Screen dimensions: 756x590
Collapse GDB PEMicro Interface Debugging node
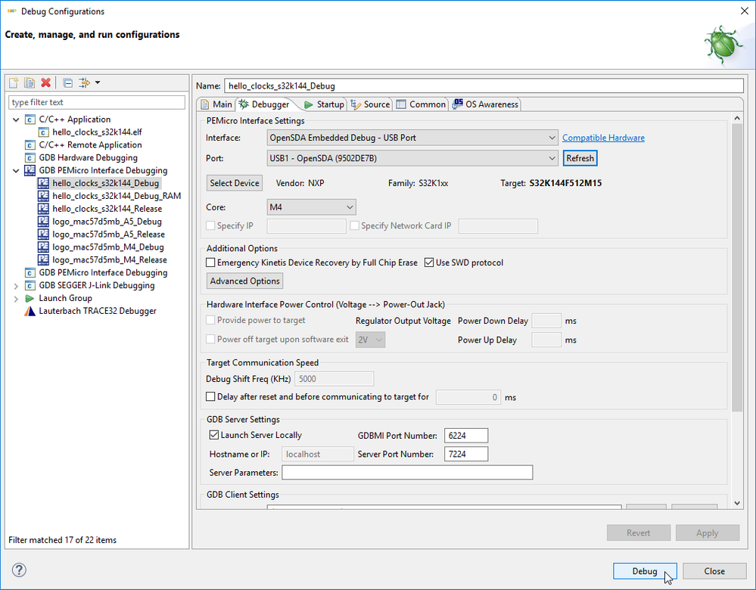click(x=16, y=171)
